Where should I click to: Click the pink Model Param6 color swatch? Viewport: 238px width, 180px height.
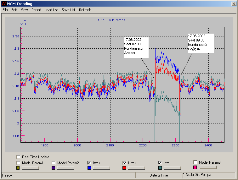195,167
